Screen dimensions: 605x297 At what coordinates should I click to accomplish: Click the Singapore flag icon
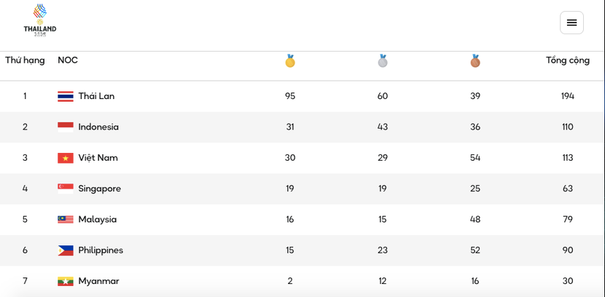pyautogui.click(x=66, y=189)
